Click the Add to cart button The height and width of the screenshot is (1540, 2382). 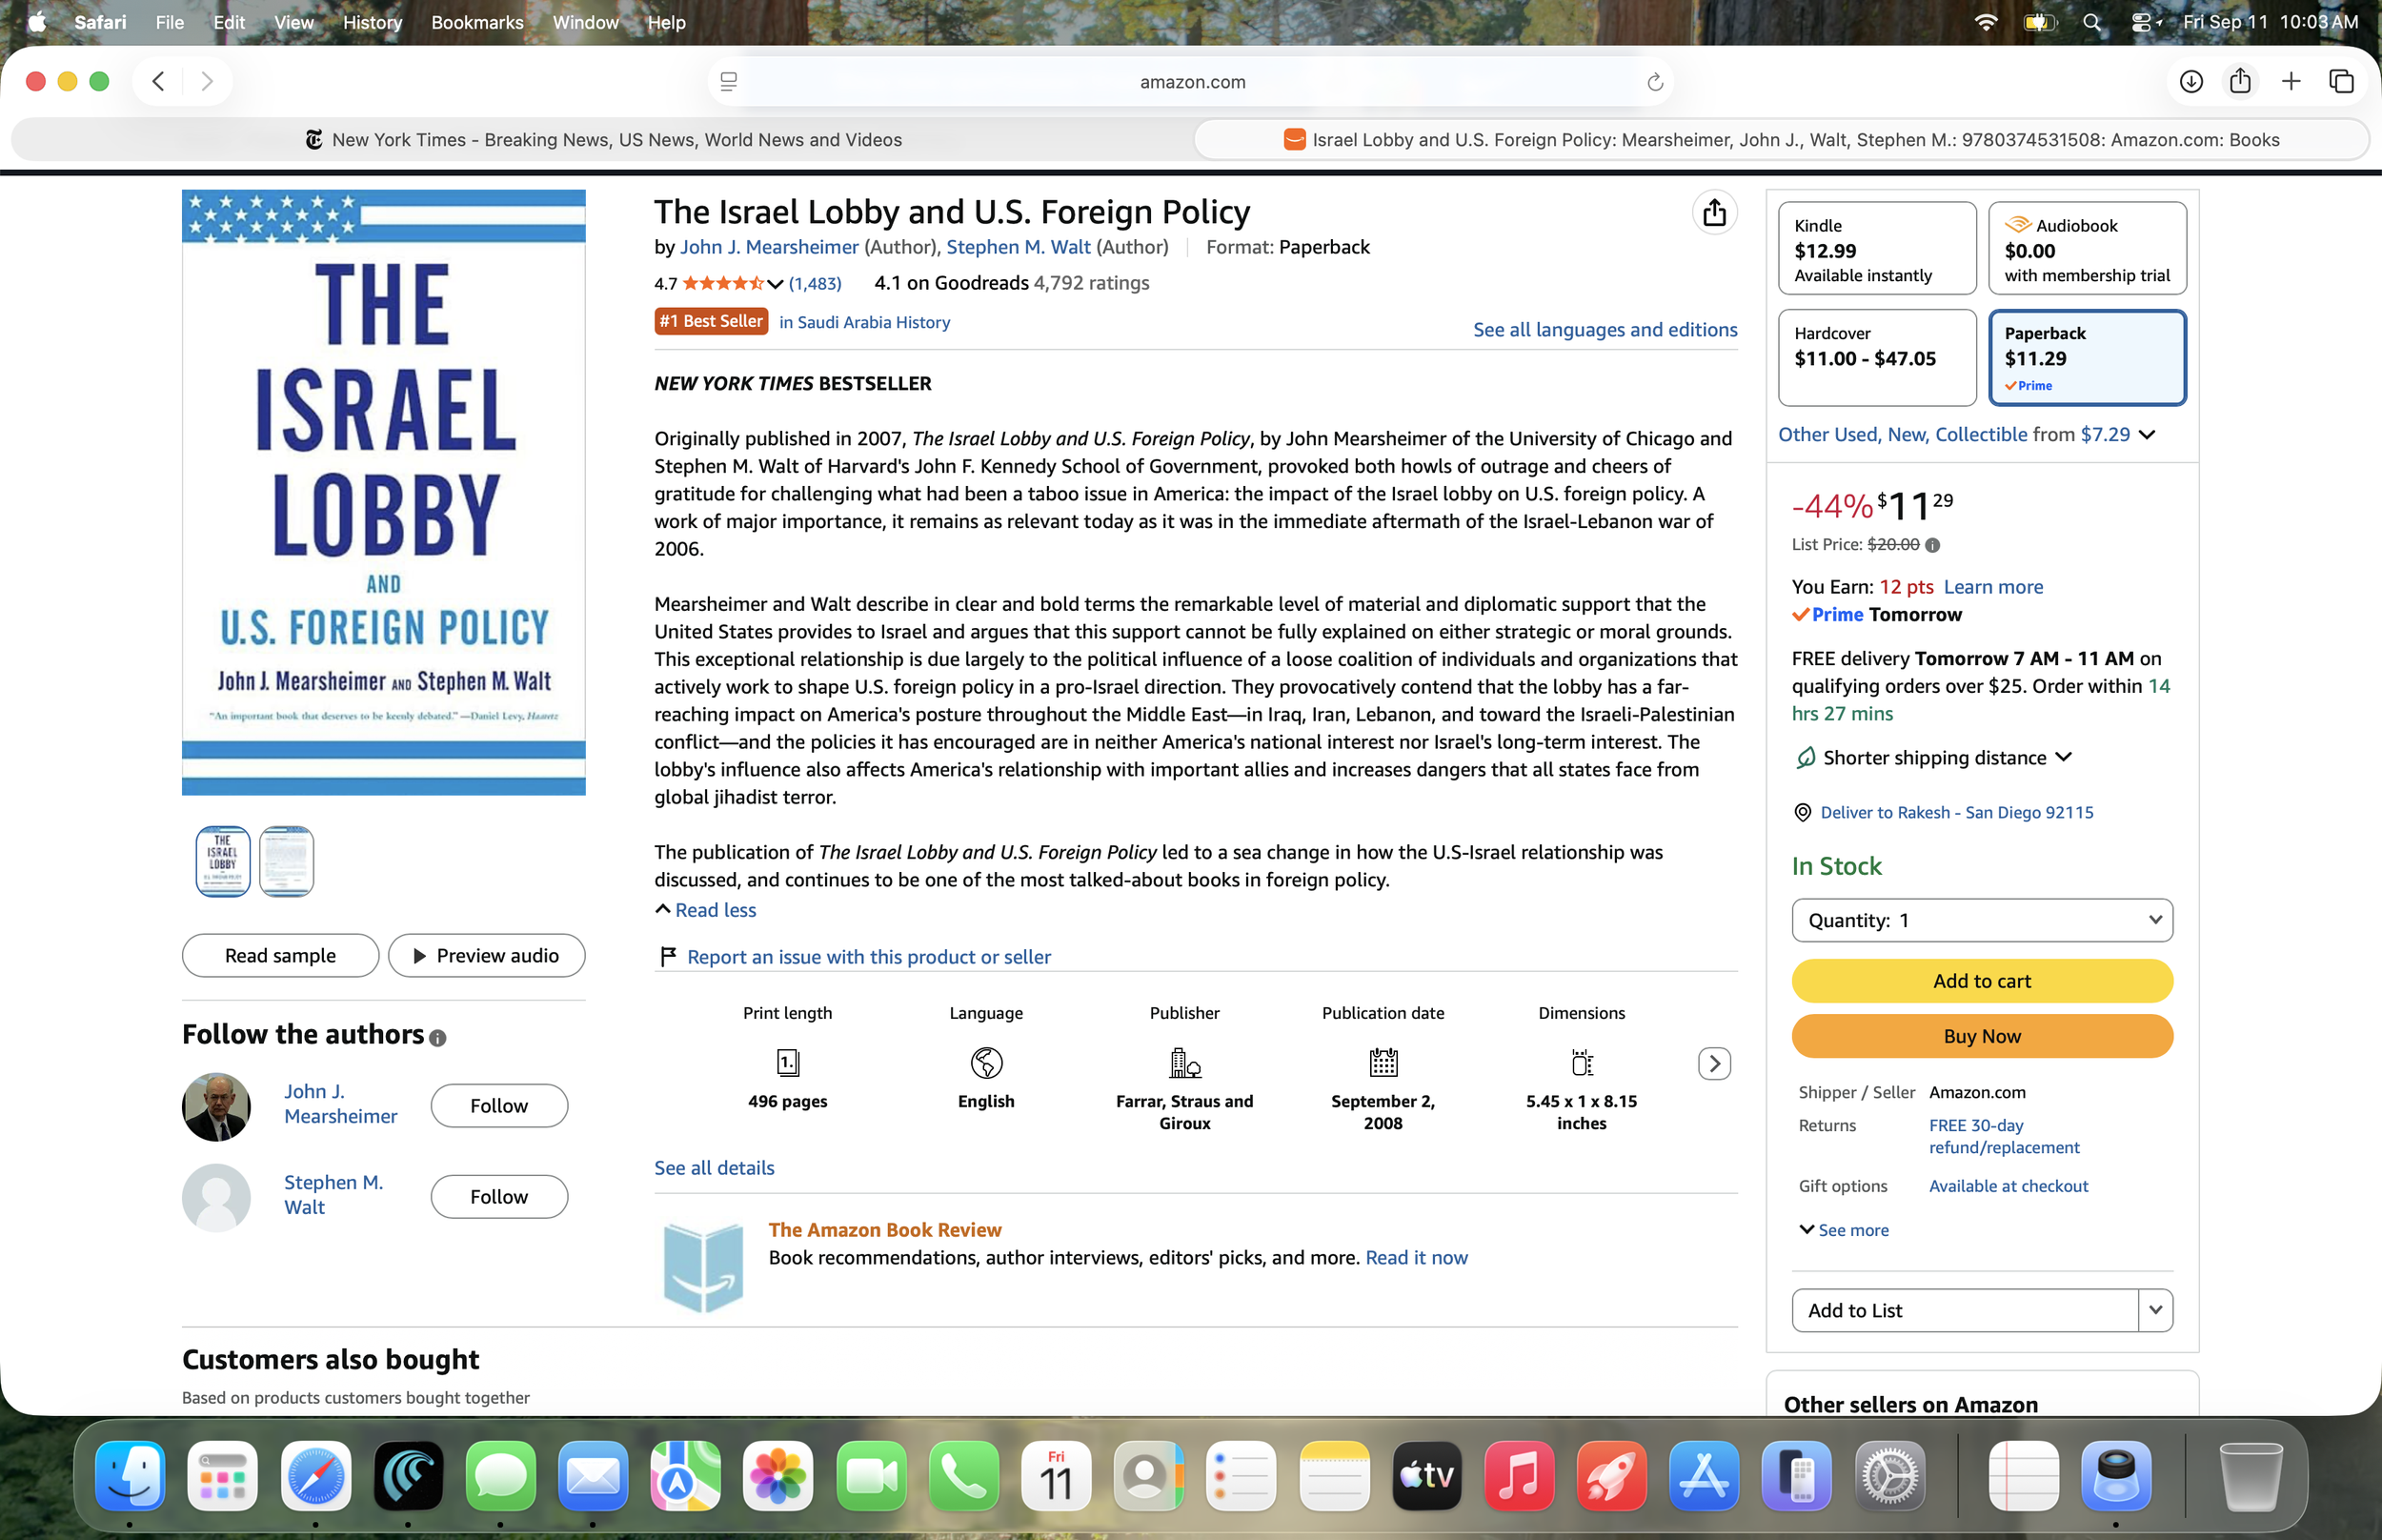coord(1981,981)
